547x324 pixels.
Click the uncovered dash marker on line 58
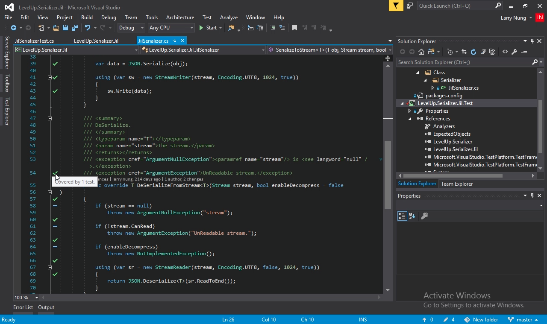(55, 206)
